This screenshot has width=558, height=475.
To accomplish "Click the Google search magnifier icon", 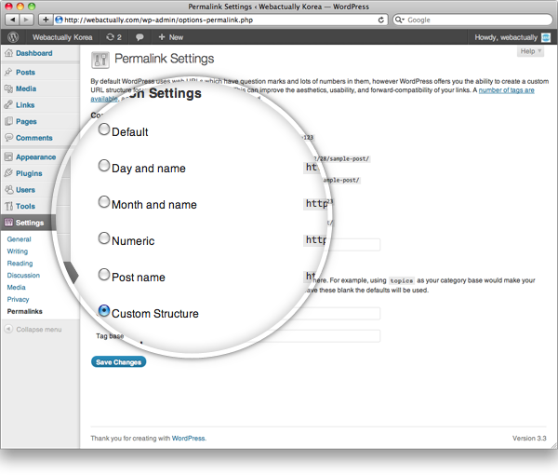I will point(399,20).
